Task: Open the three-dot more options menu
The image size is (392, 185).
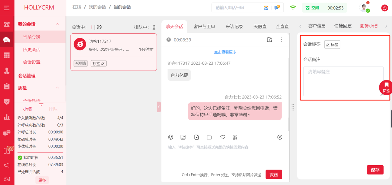Action: tap(282, 40)
